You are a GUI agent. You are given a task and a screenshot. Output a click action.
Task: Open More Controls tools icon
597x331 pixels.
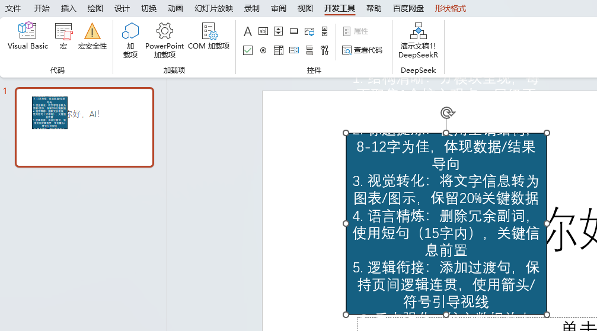point(325,50)
